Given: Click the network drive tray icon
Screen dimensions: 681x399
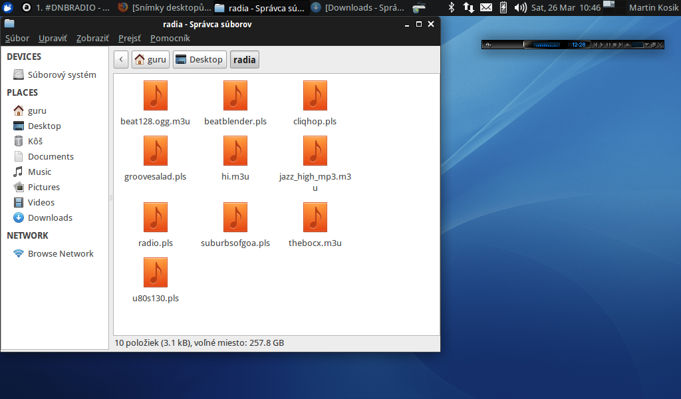Looking at the screenshot, I should (419, 8).
